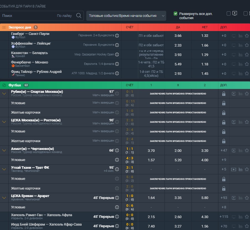Collapse ЦСКА Москва(м) — Ростов(м) chevron
The height and width of the screenshot is (230, 250).
4,122
